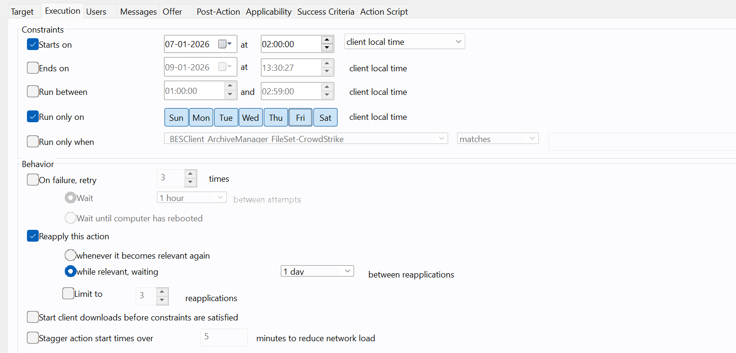
Task: Toggle the Sun day button
Action: pos(176,118)
